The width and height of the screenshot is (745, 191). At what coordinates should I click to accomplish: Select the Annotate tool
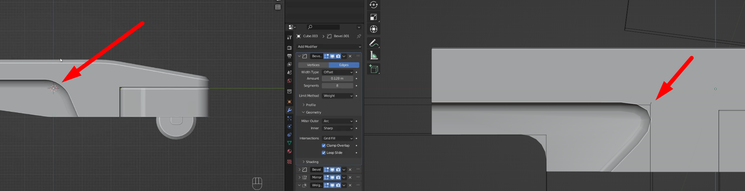tap(373, 43)
